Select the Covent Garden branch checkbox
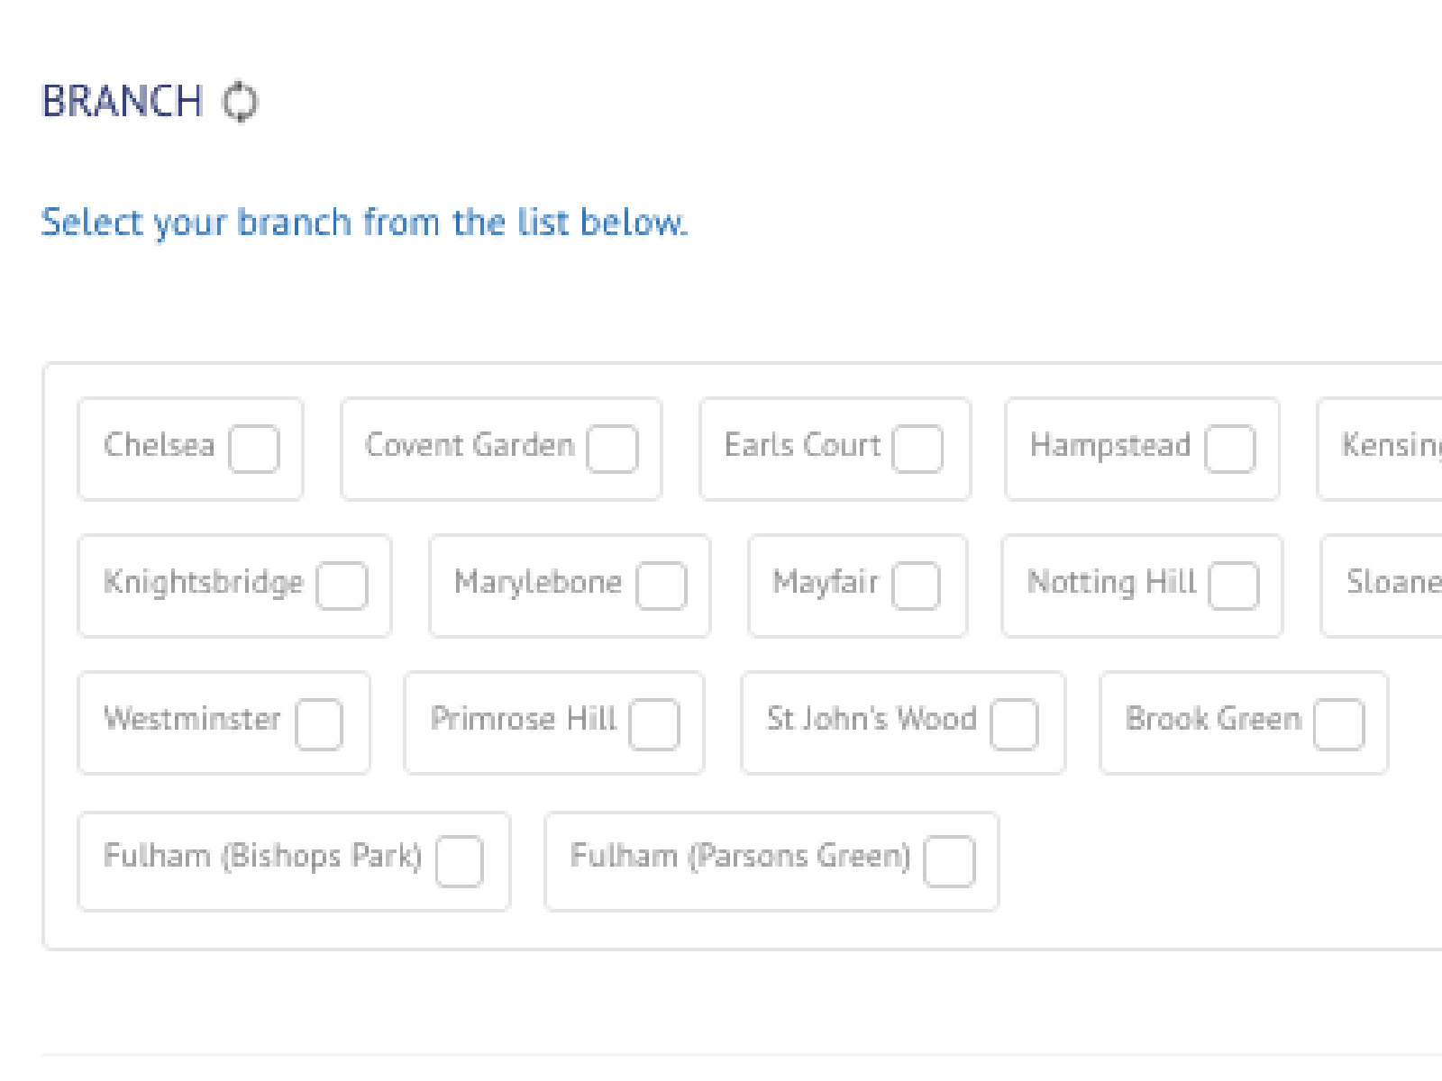 (x=612, y=449)
